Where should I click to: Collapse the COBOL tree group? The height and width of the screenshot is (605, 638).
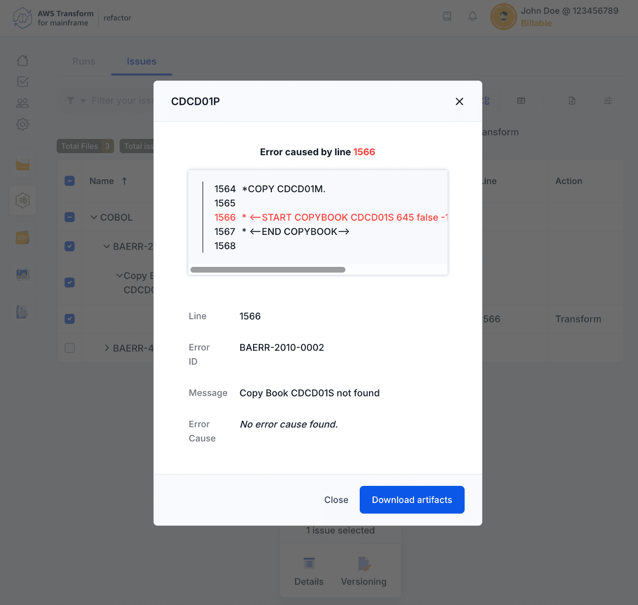[94, 217]
